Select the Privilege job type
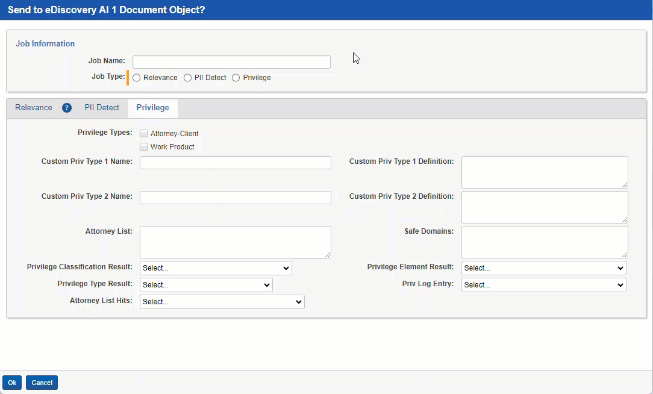Screen dimensions: 653x394 235,77
